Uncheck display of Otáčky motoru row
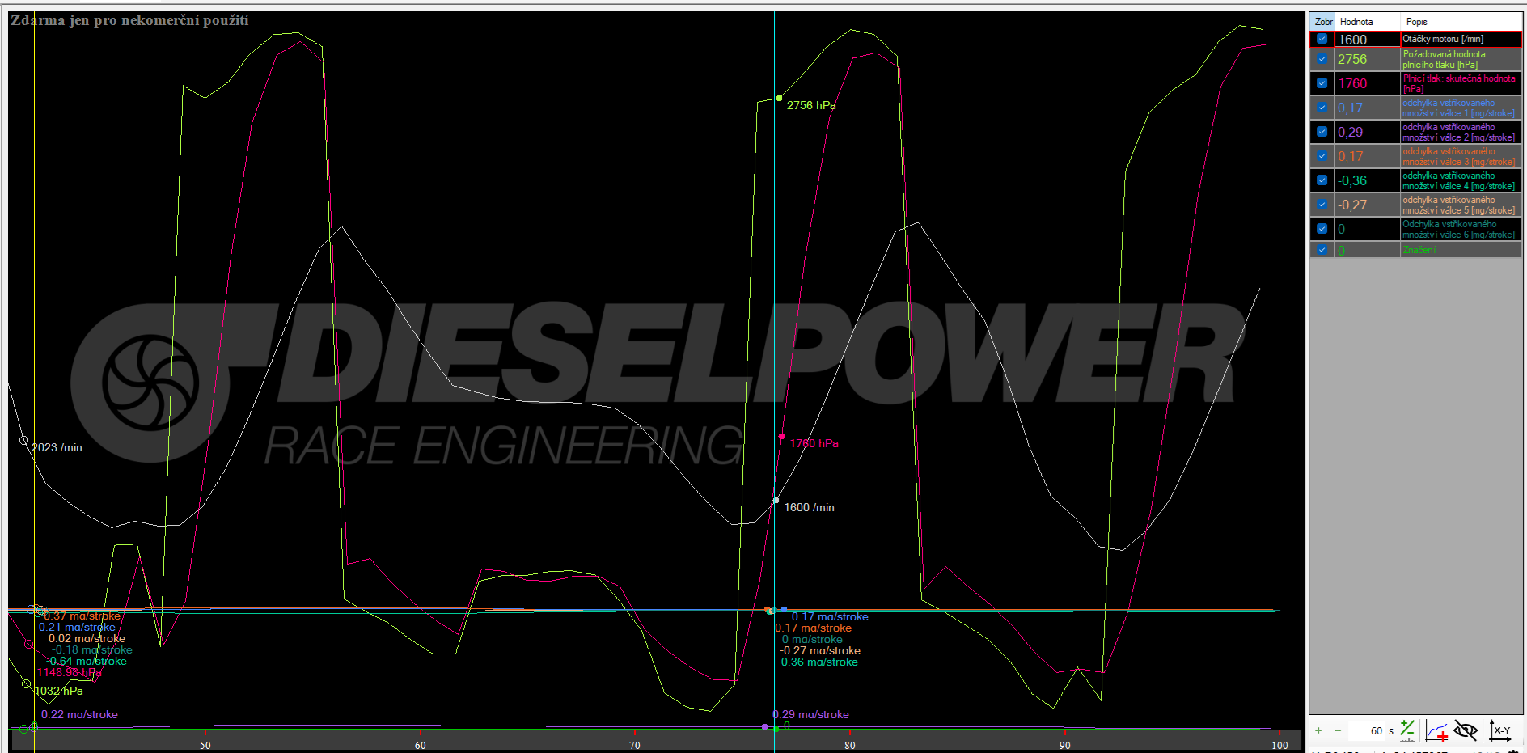Image resolution: width=1527 pixels, height=753 pixels. tap(1322, 39)
